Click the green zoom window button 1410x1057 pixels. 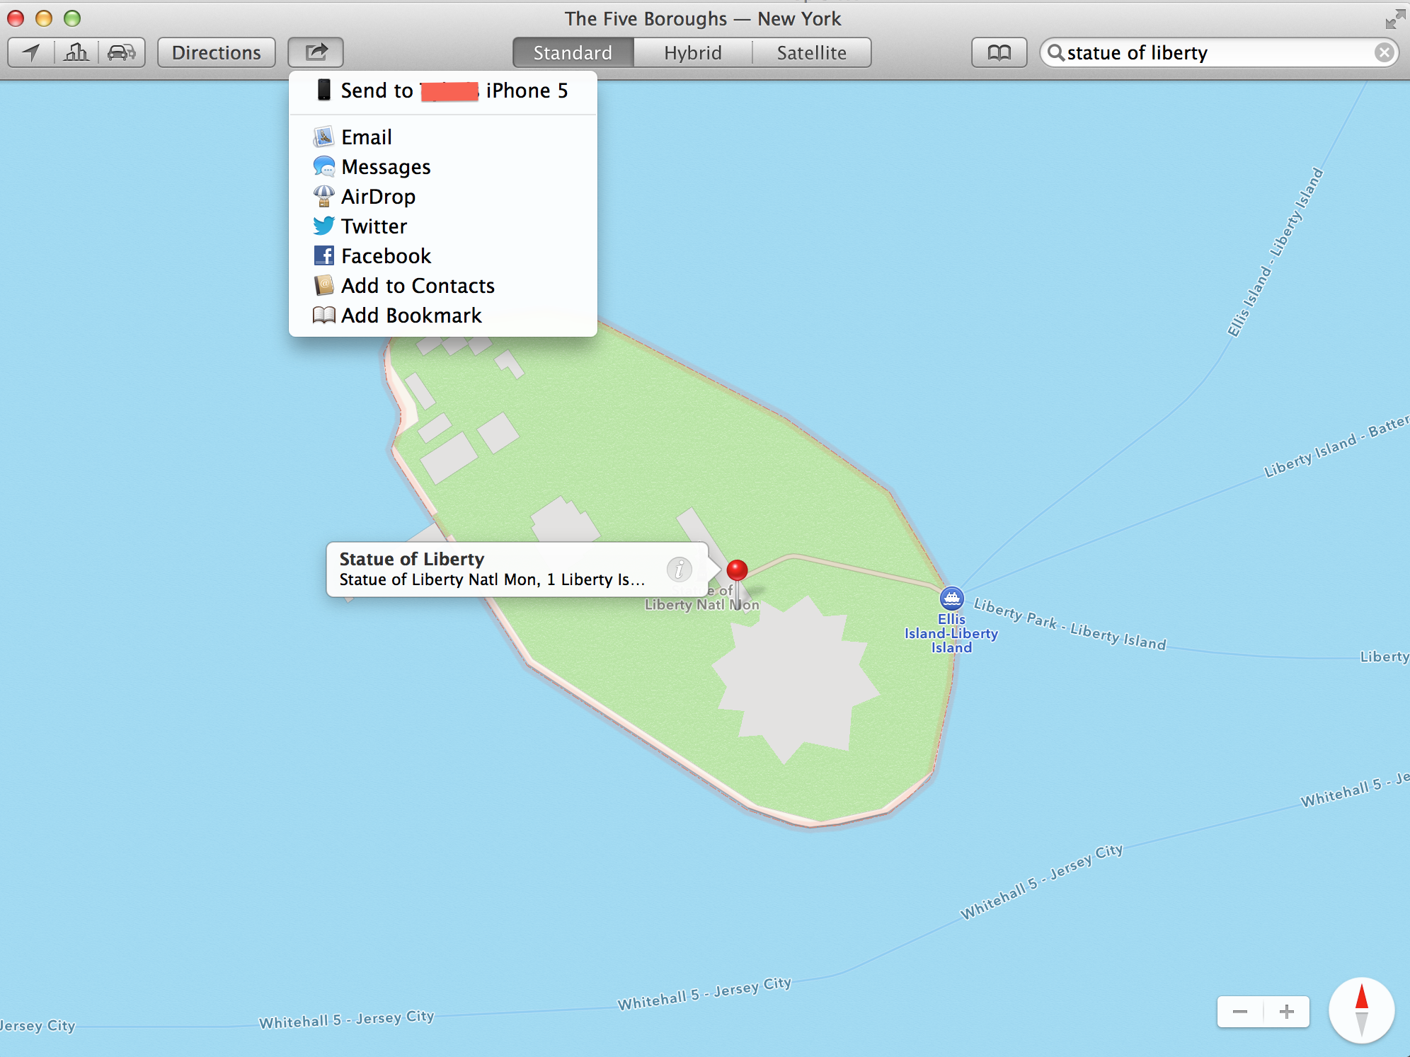pos(72,18)
